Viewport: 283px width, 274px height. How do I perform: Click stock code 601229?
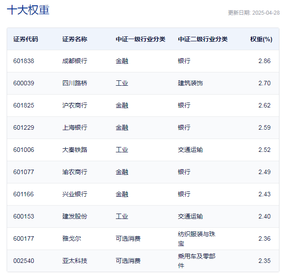24,127
